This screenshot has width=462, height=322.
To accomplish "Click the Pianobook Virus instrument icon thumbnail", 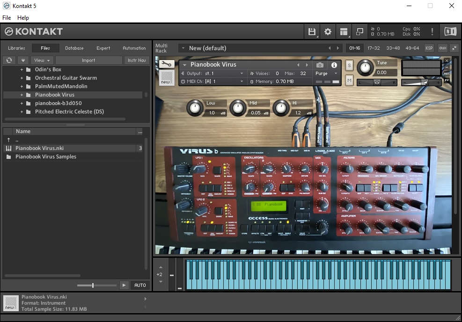I will point(167,77).
